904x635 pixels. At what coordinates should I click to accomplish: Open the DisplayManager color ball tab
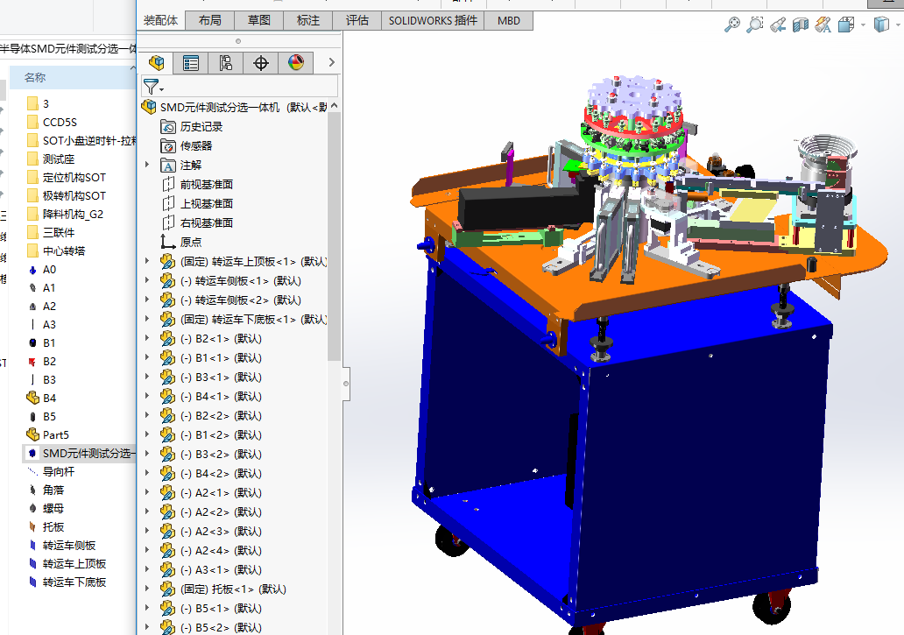pyautogui.click(x=296, y=63)
